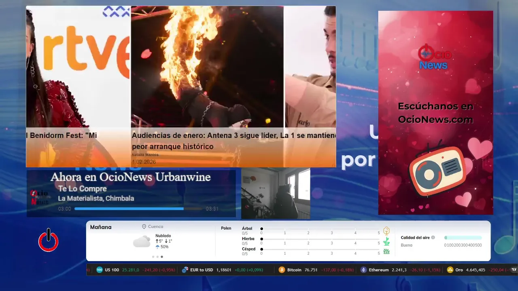
Task: Click the gold Oro icon
Action: point(450,270)
